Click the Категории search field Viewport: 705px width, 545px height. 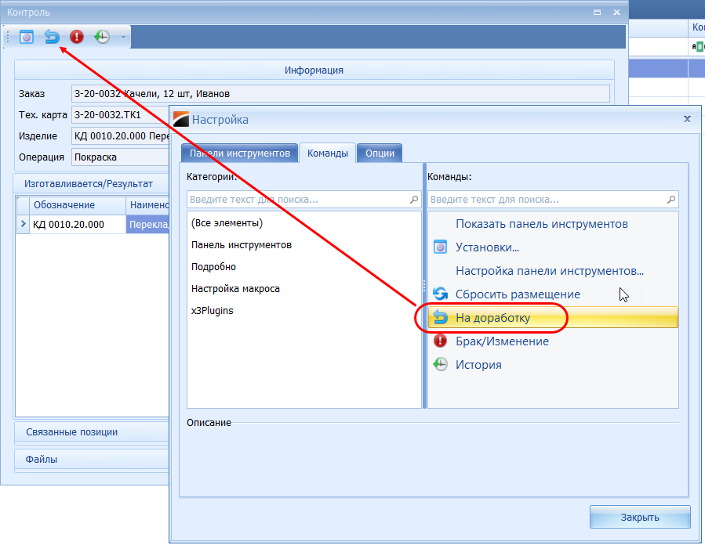(x=298, y=200)
